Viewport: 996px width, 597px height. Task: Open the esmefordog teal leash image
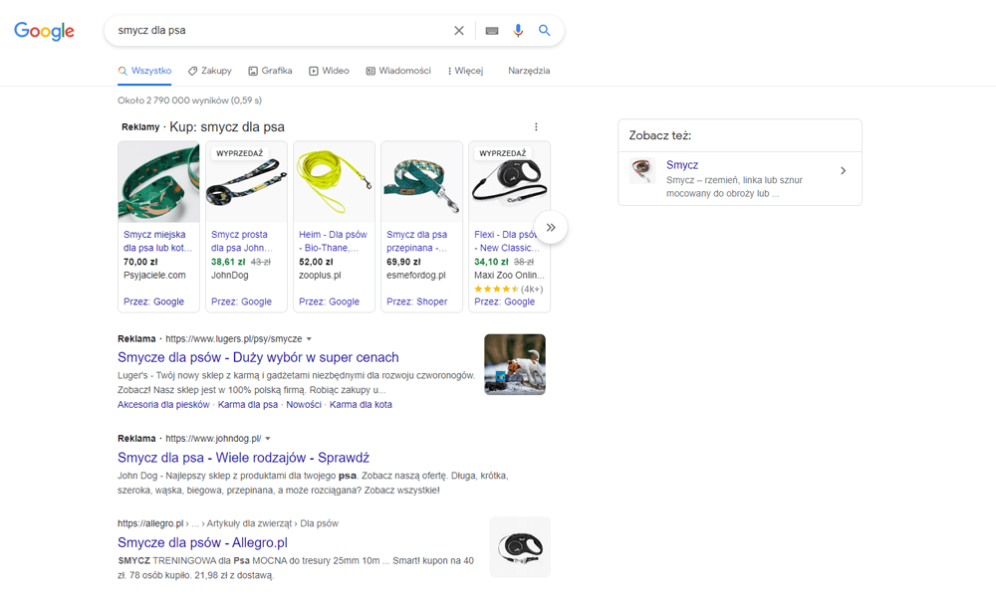(421, 182)
